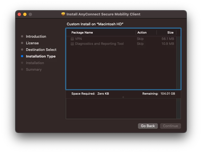Close the installer window with red button
This screenshot has width=202, height=153.
click(x=19, y=14)
